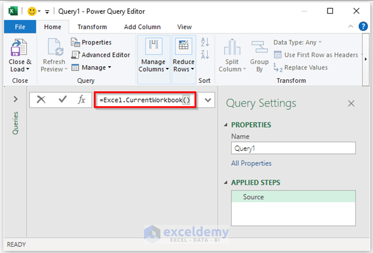
Task: Minimize the Power Query Editor window
Action: pos(304,11)
